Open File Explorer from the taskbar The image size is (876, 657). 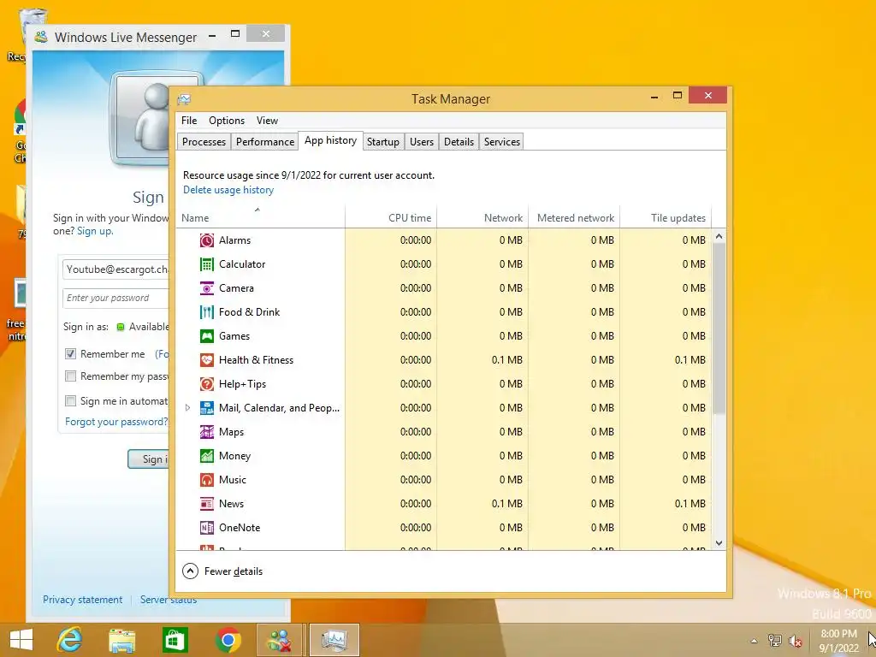click(121, 641)
